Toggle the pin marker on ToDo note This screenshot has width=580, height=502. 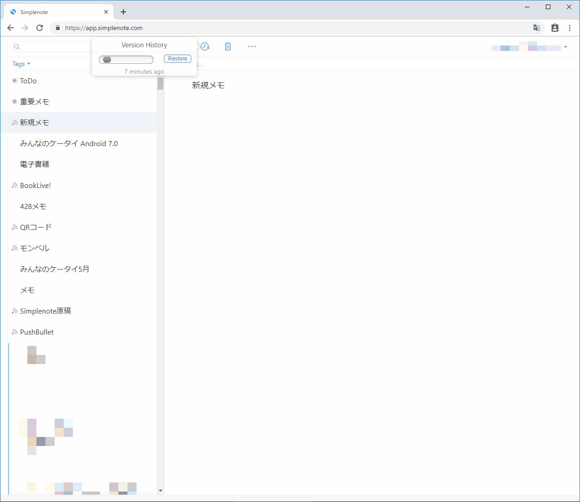pyautogui.click(x=15, y=81)
